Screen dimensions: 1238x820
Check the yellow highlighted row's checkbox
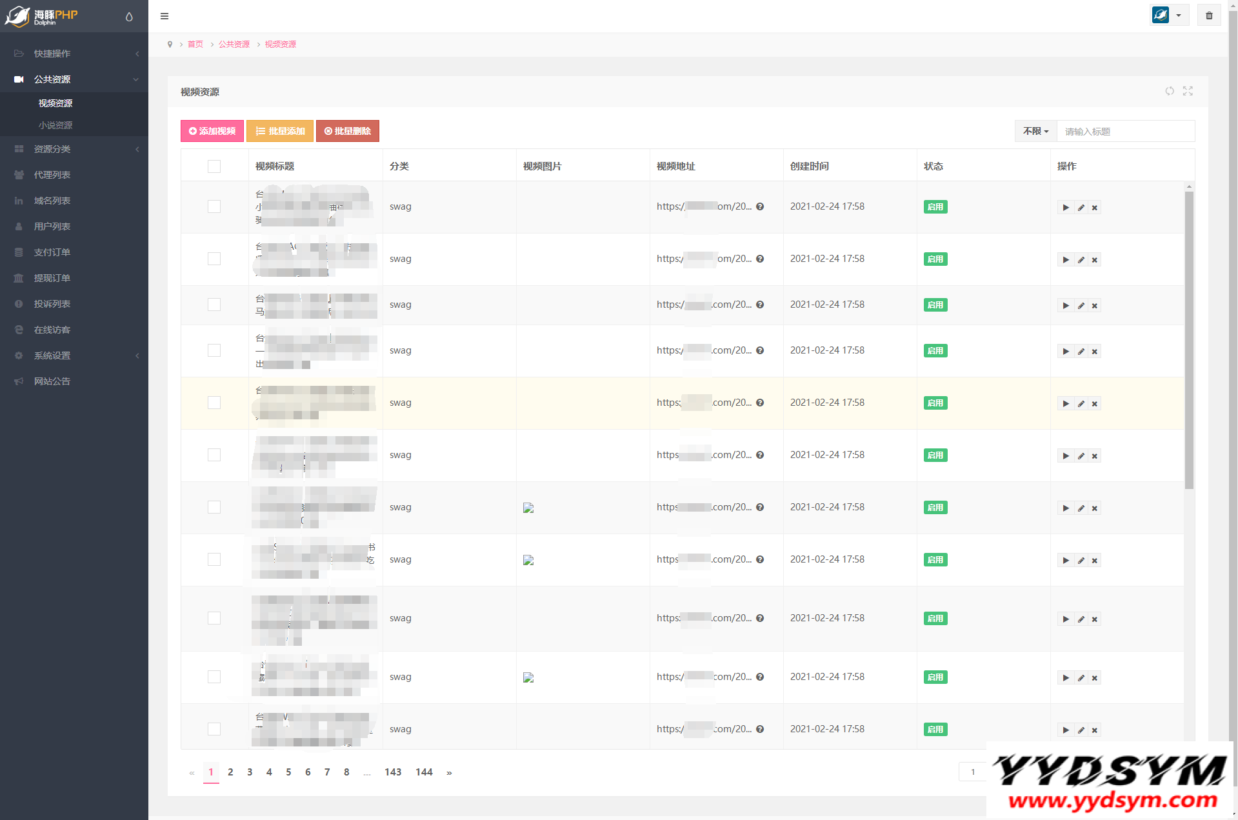coord(214,403)
